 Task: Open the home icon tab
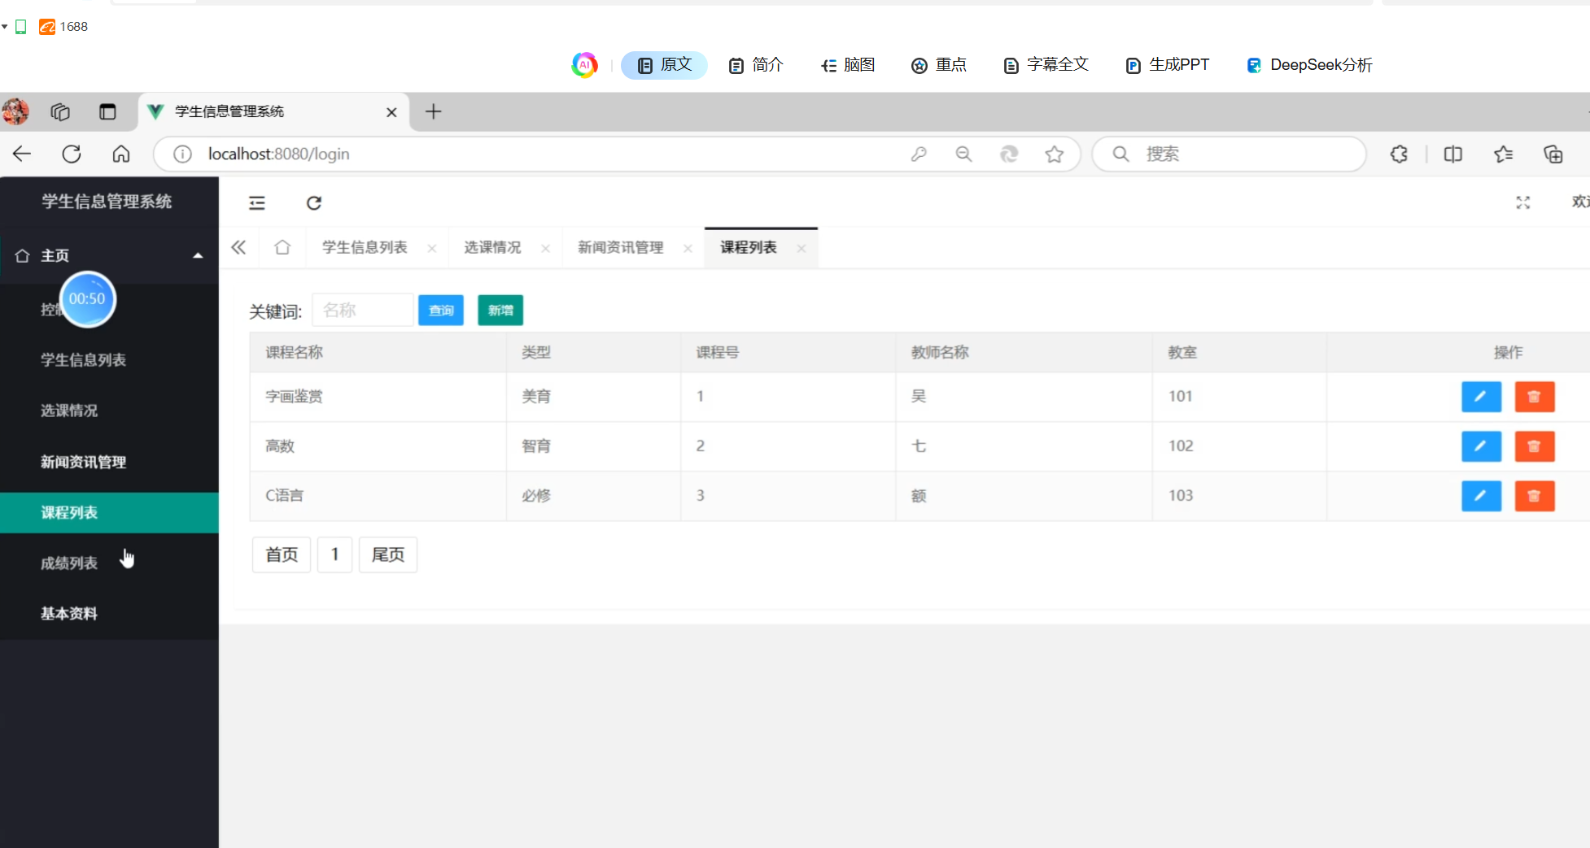[282, 248]
